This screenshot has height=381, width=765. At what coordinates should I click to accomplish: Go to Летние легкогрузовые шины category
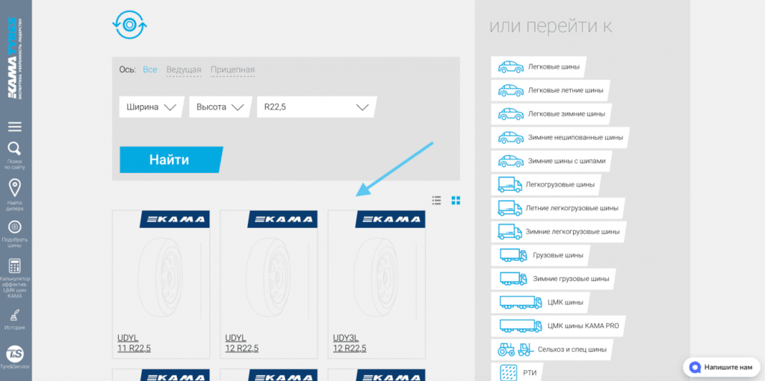coord(558,208)
